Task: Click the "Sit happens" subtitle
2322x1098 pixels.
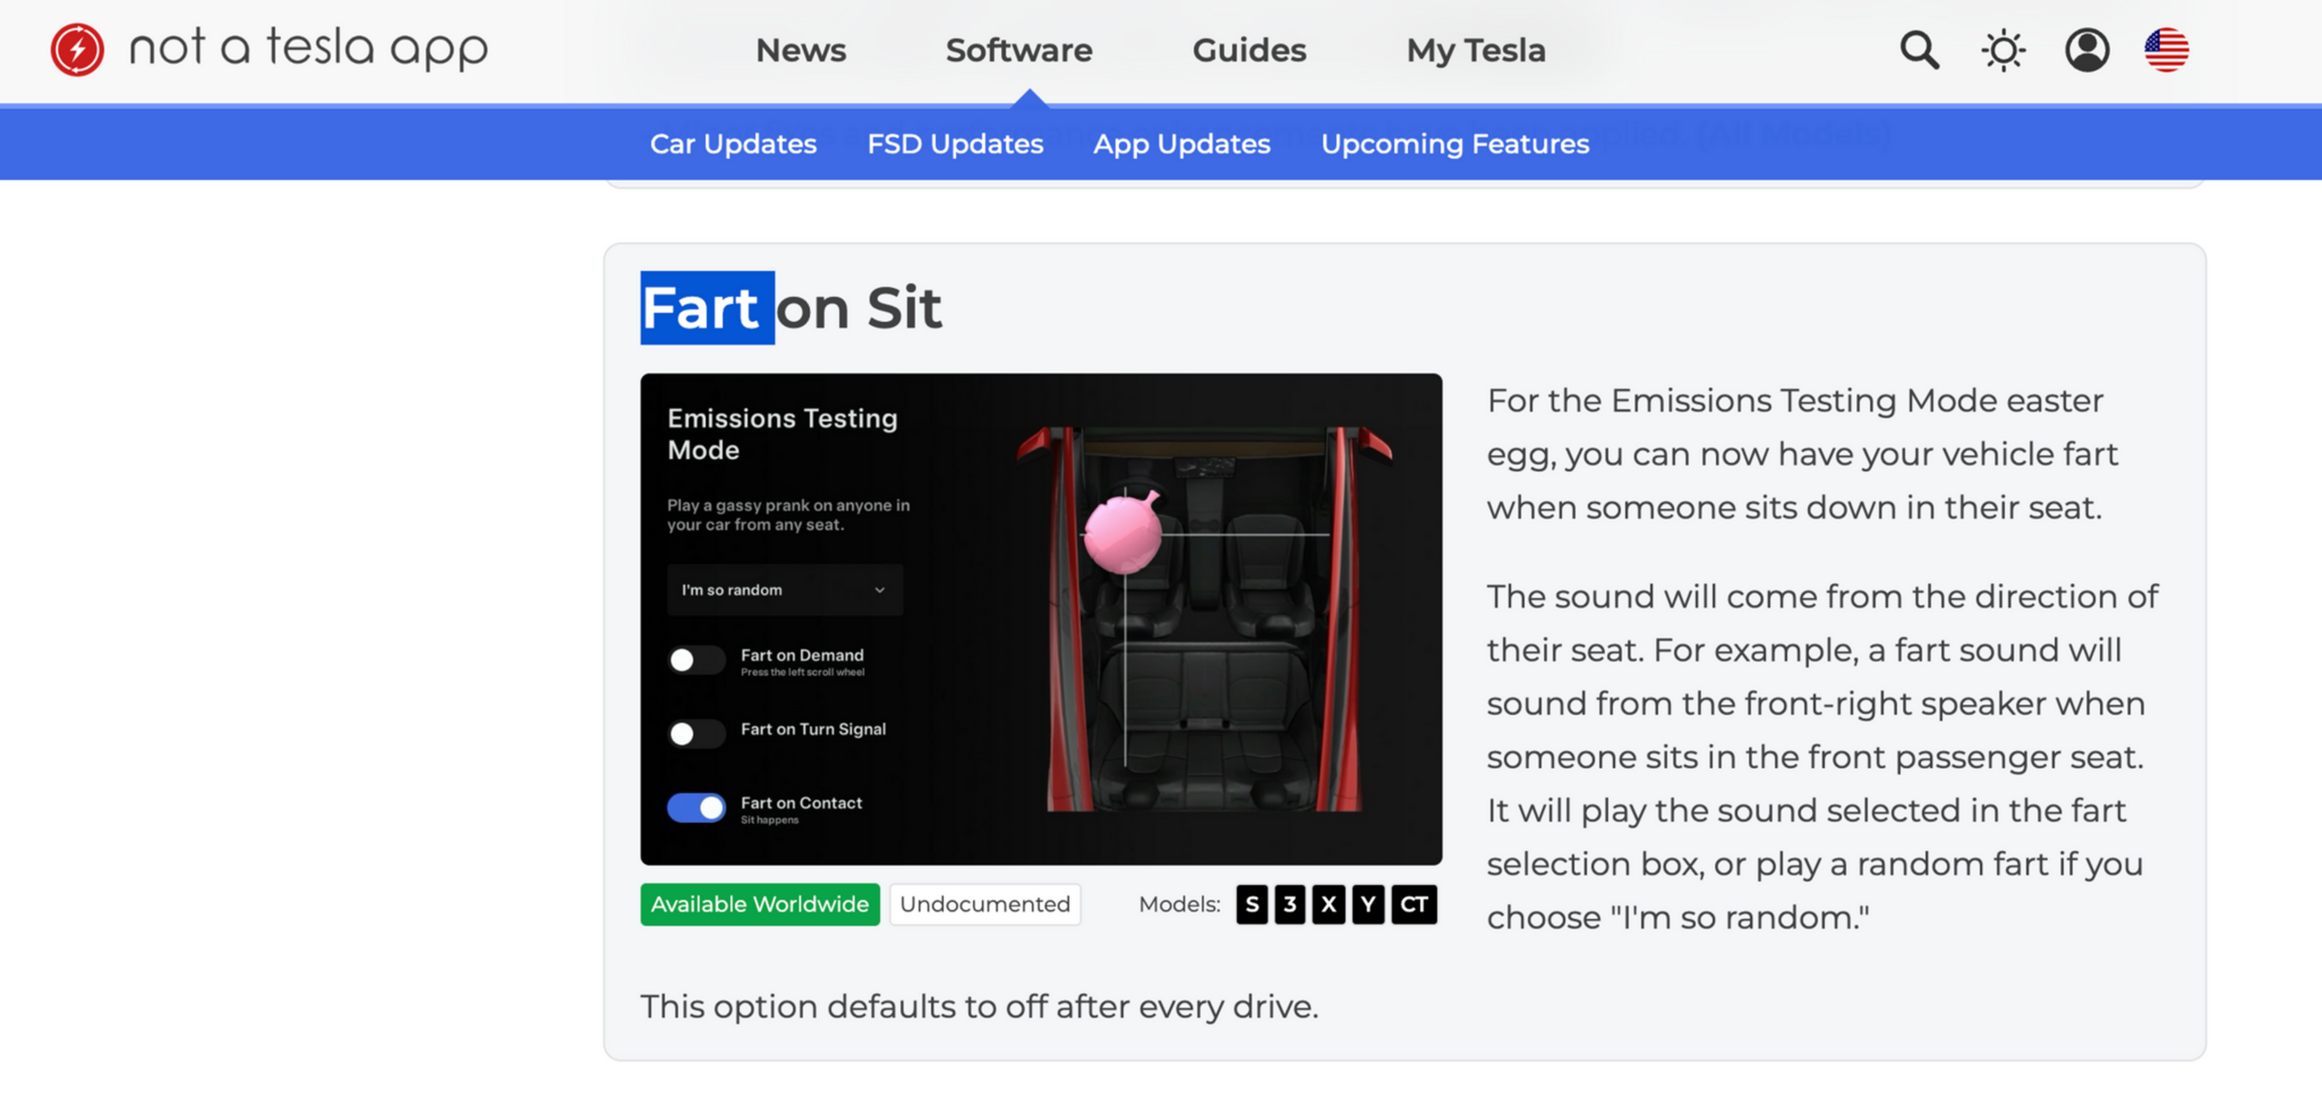Action: pyautogui.click(x=770, y=820)
